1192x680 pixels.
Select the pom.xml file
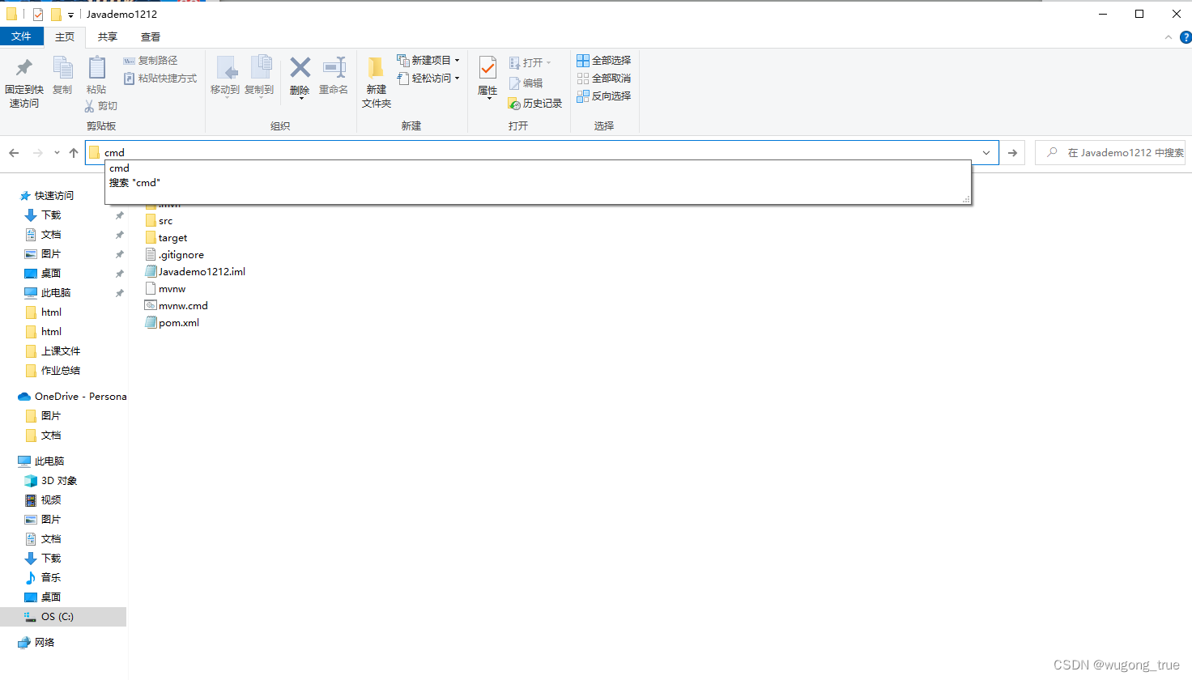(x=179, y=322)
